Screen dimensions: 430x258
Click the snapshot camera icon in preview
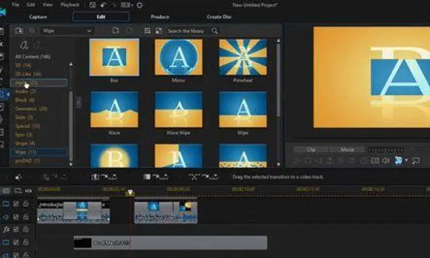pos(375,161)
